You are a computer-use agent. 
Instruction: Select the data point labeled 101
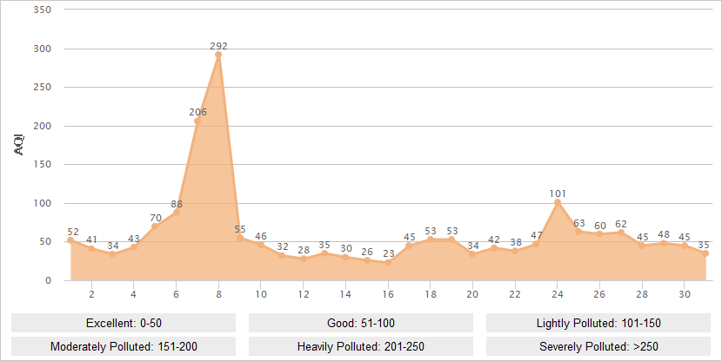point(557,202)
